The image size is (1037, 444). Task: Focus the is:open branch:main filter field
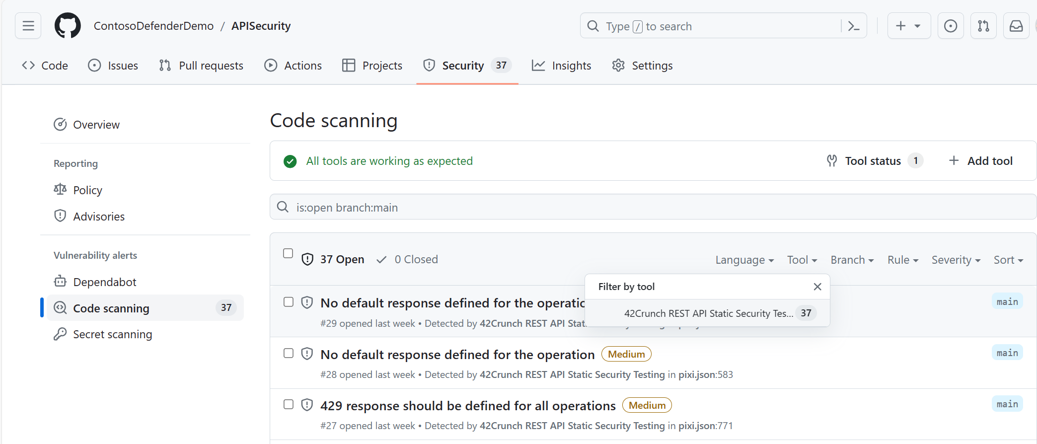pyautogui.click(x=653, y=207)
